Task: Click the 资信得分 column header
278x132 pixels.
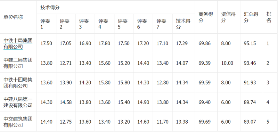Action: point(228,17)
